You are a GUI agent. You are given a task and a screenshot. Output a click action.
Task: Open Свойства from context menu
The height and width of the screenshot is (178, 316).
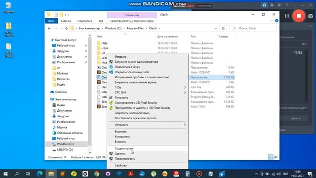tap(120, 166)
